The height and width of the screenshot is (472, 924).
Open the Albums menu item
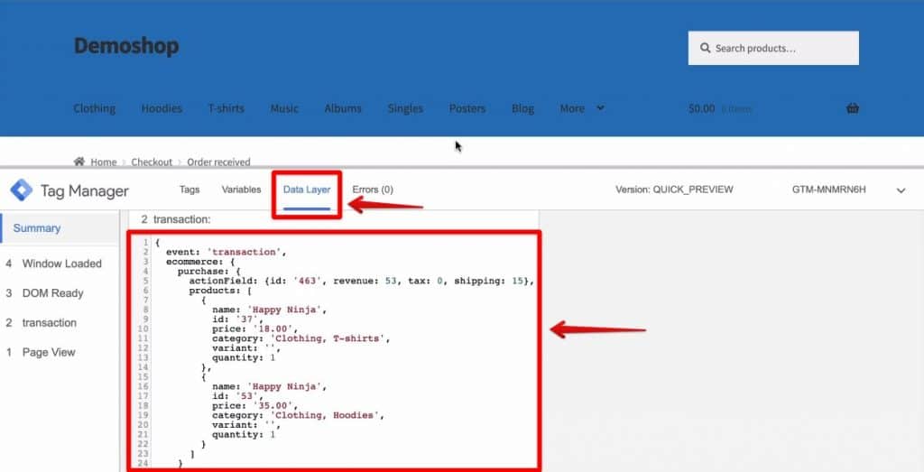(342, 108)
